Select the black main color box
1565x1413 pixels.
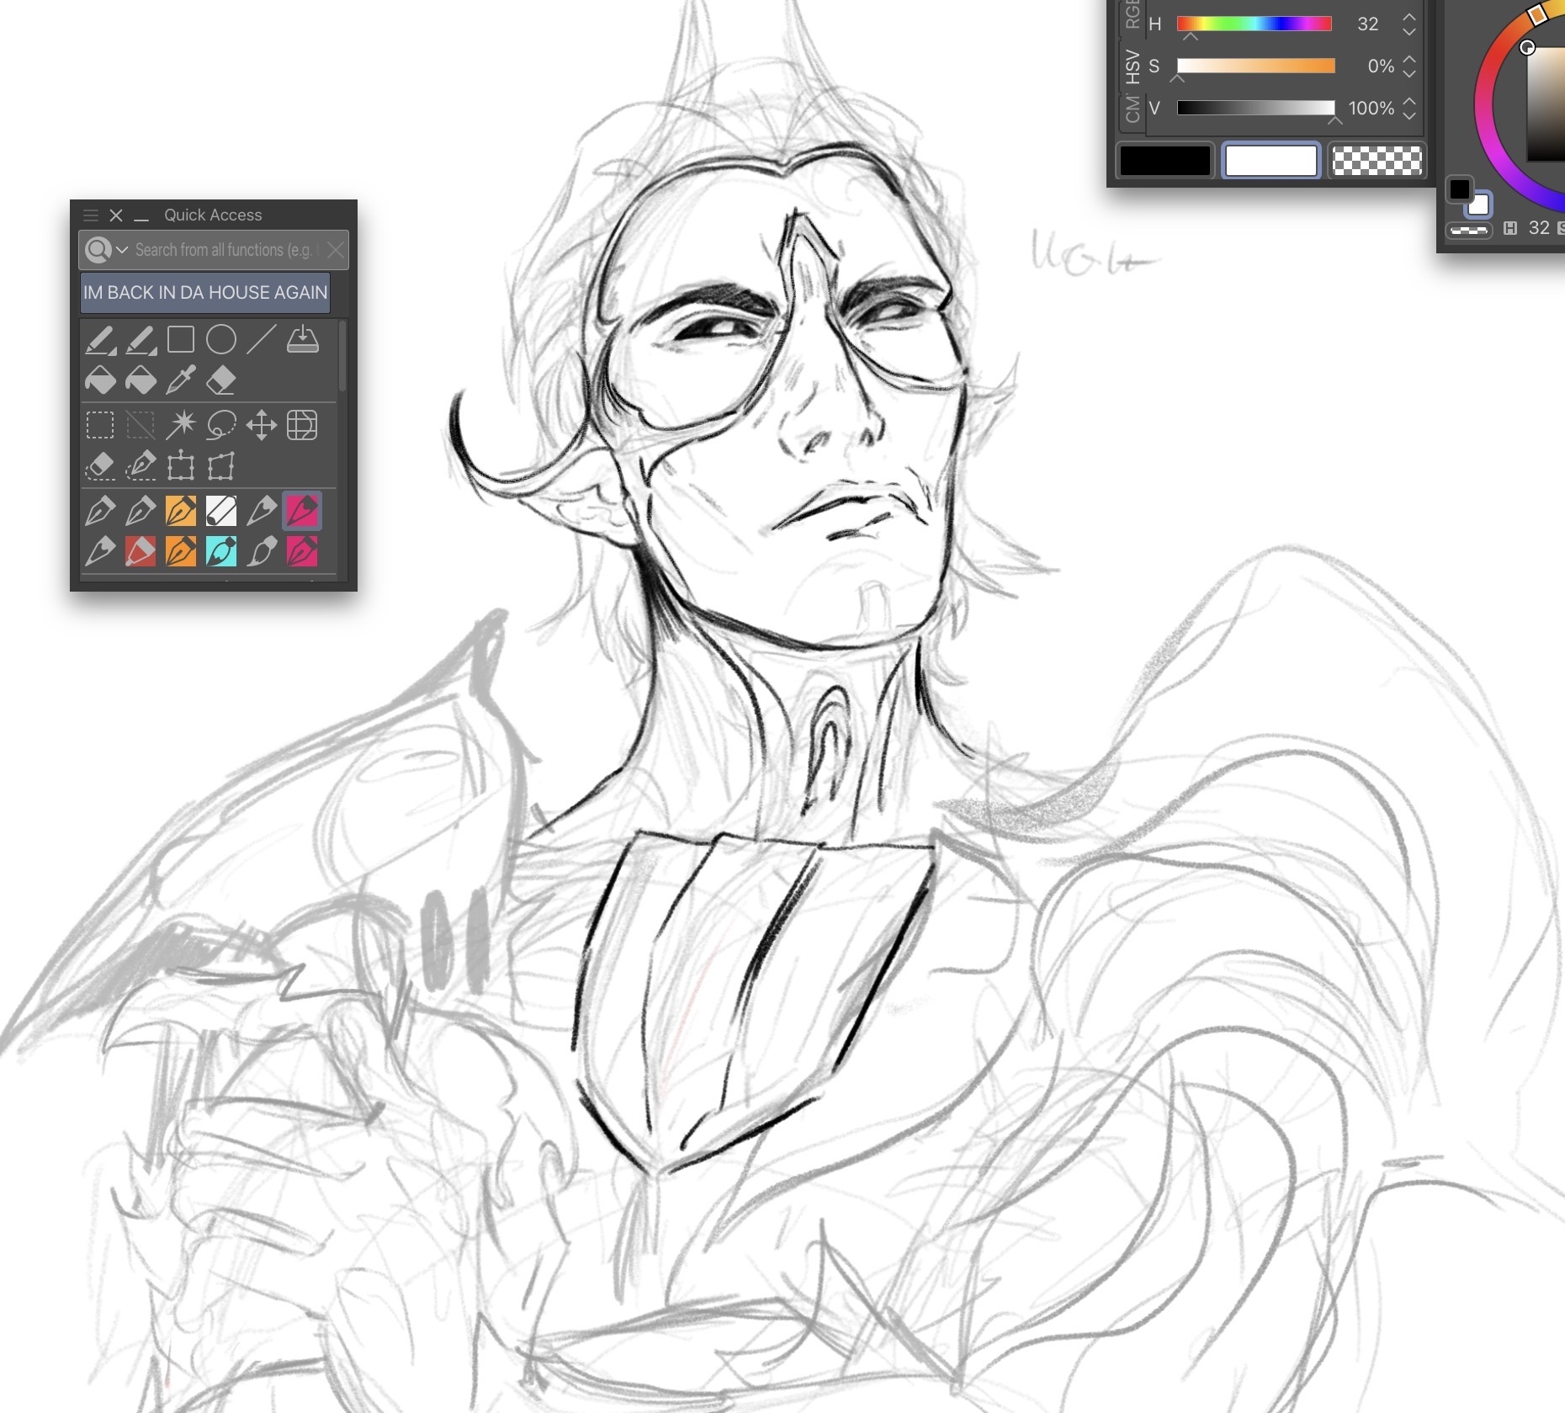(1164, 161)
